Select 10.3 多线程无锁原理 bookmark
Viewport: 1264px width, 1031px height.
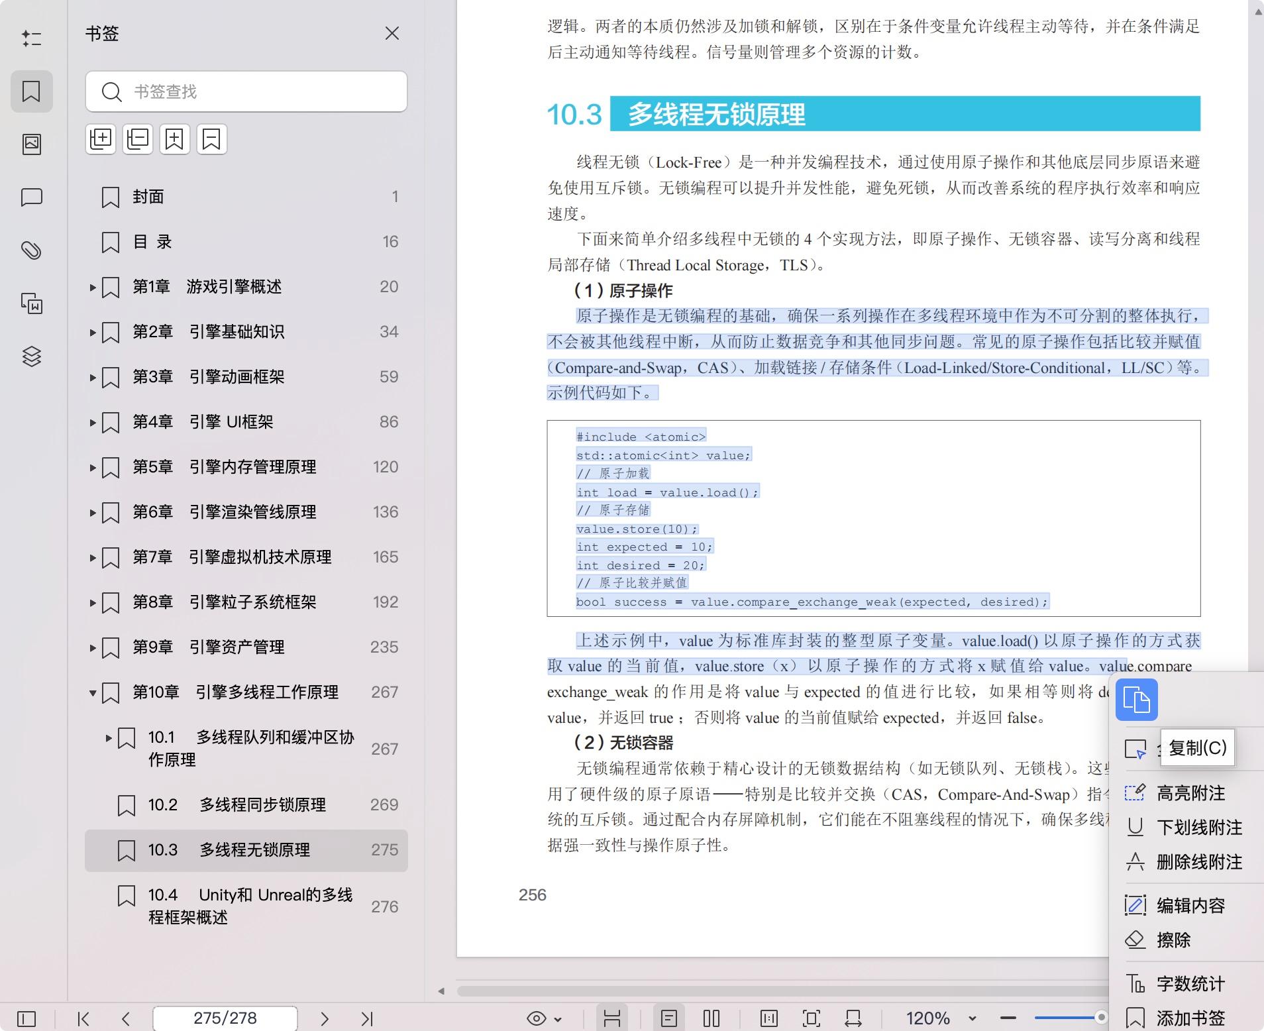[x=246, y=850]
